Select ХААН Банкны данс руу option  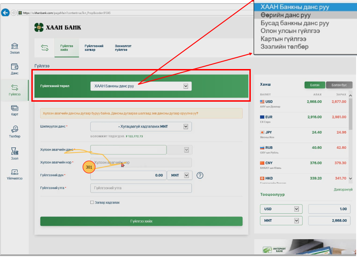point(306,7)
